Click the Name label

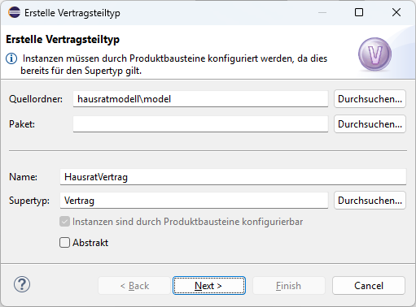[x=23, y=177]
